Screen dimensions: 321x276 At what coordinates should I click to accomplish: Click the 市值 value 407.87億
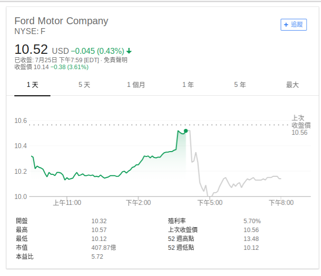[x=103, y=247]
